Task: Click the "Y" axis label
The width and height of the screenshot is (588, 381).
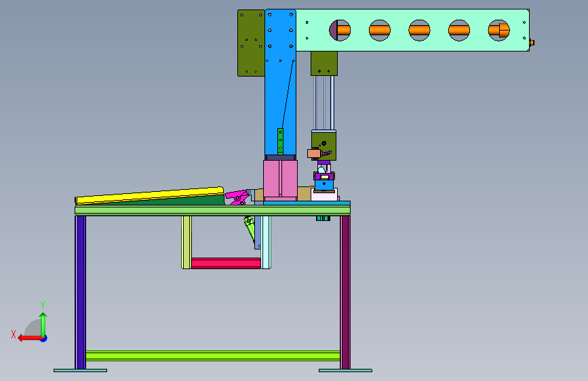Action: pos(43,305)
